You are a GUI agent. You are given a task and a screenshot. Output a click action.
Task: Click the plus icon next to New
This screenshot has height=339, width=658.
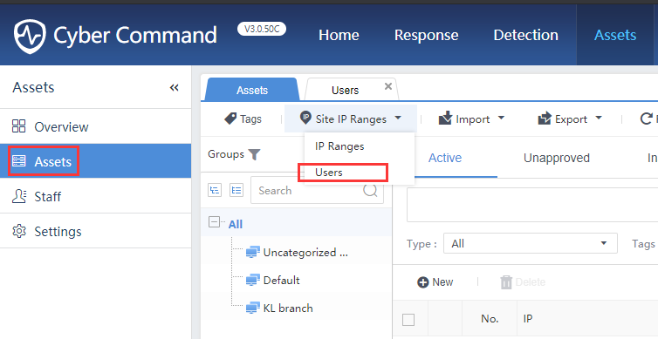tap(422, 282)
